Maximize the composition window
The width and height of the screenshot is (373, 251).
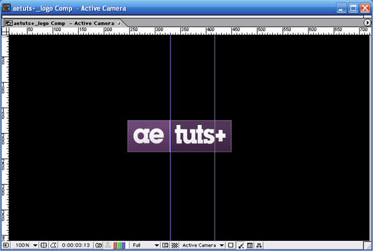[353, 8]
